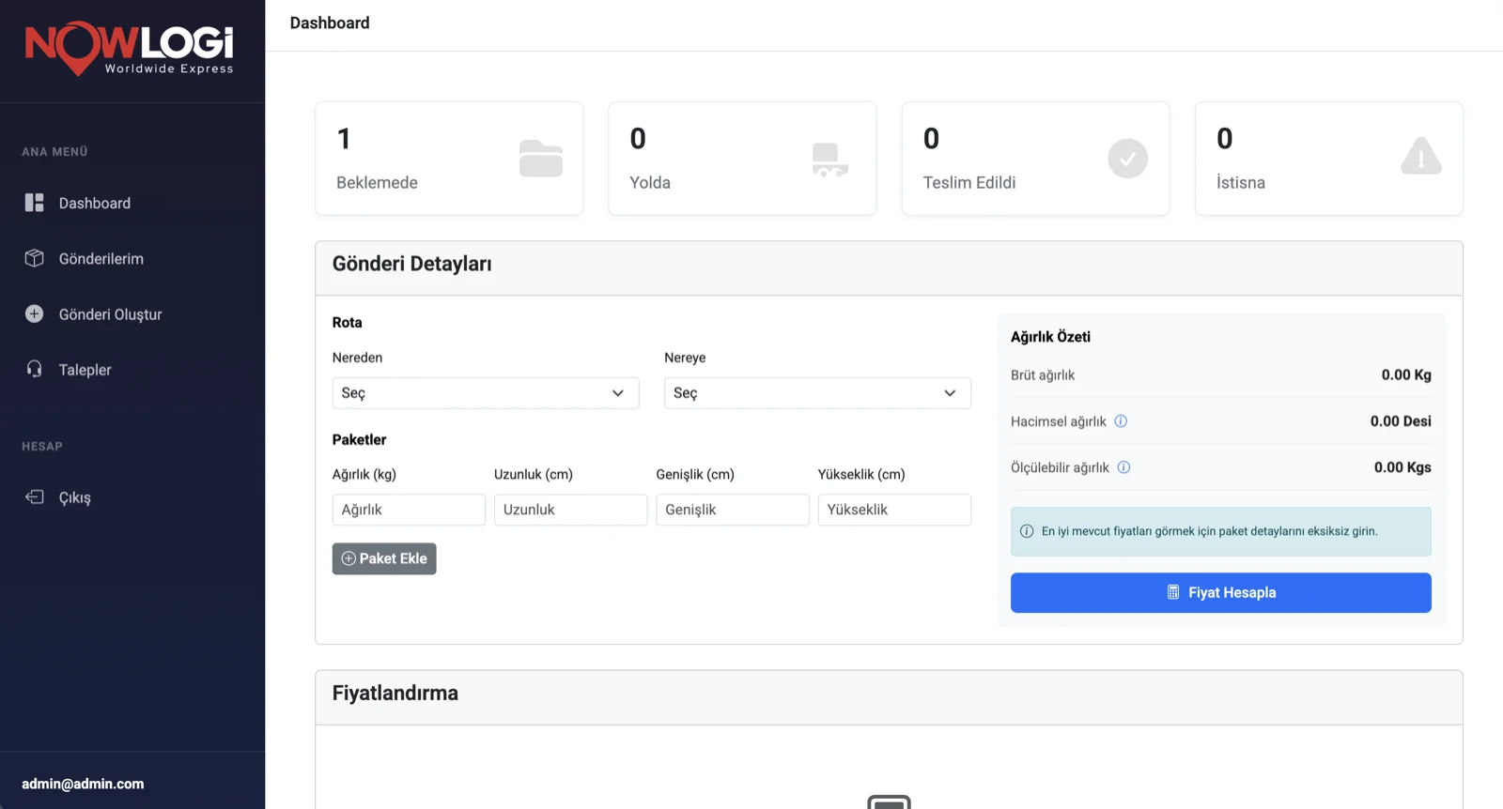
Task: Open the Yolda status card
Action: [x=742, y=159]
